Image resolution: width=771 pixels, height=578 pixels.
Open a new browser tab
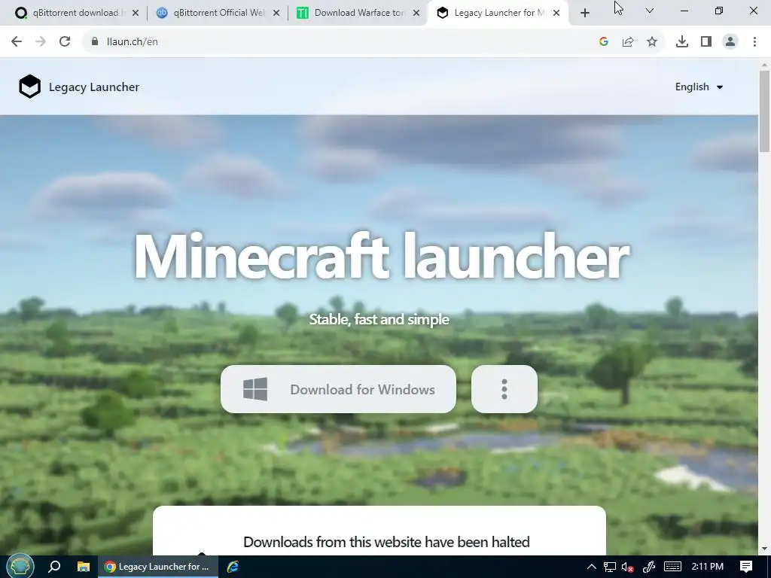pos(584,13)
